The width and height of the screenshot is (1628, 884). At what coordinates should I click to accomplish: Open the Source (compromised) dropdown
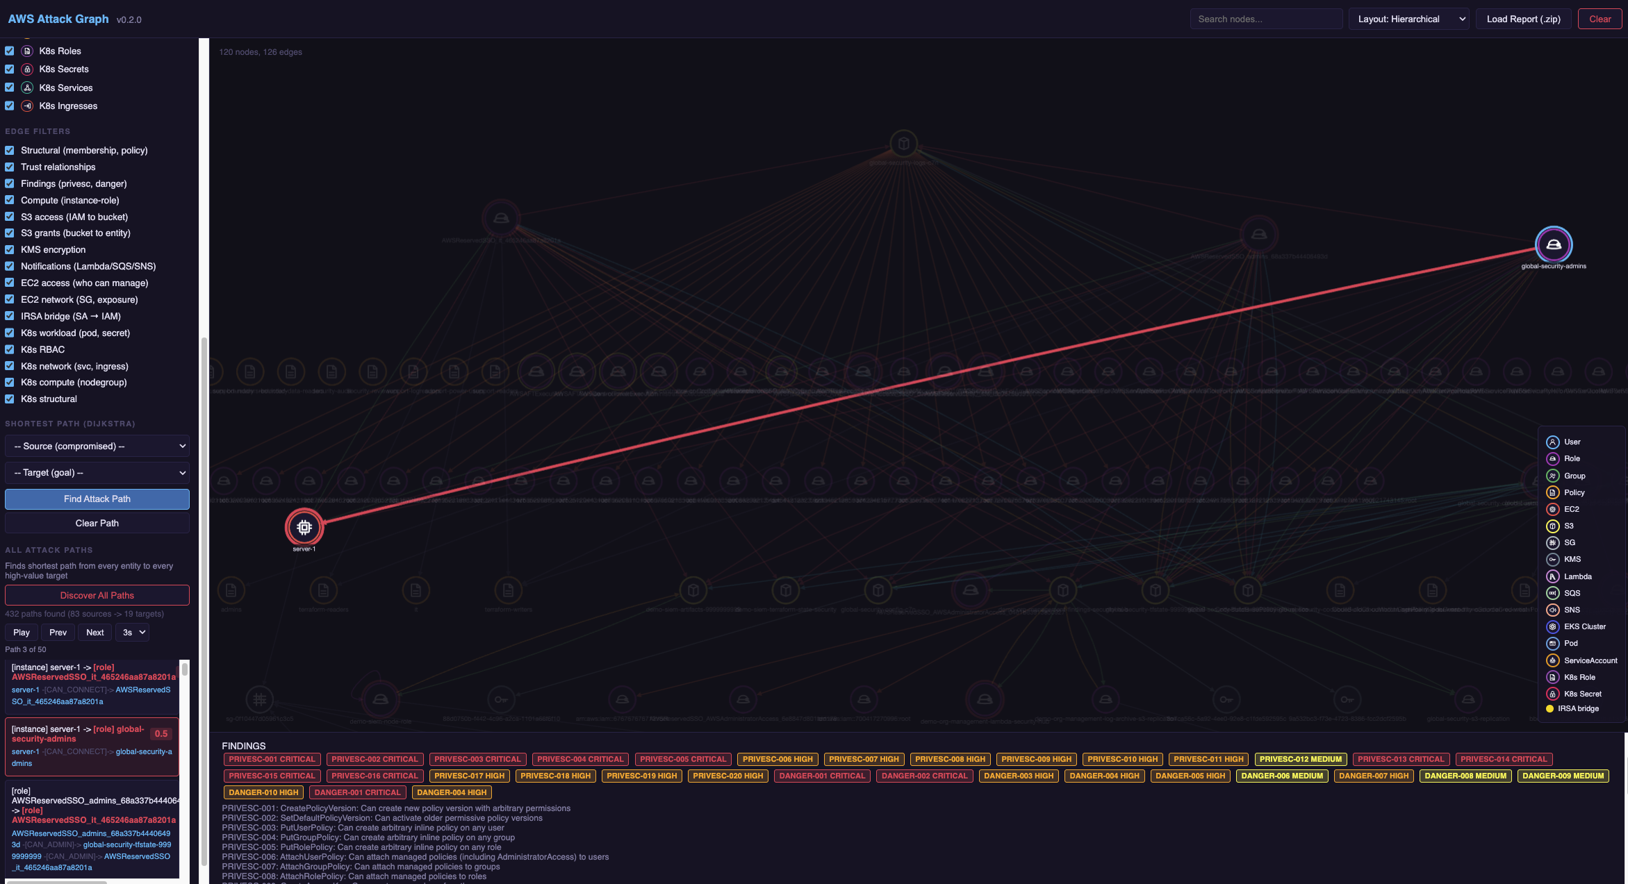97,446
